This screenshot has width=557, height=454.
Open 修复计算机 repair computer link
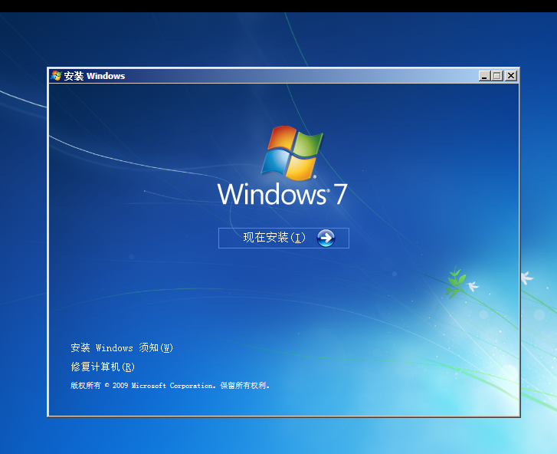(x=103, y=367)
